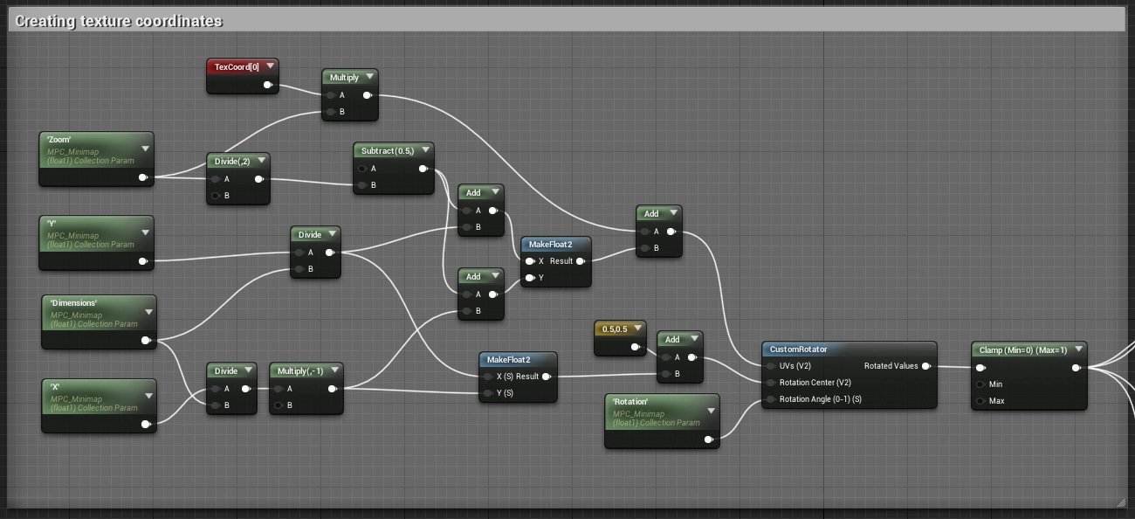1135x519 pixels.
Task: Click the 'Zoom' parameter output pin
Action: pos(143,177)
